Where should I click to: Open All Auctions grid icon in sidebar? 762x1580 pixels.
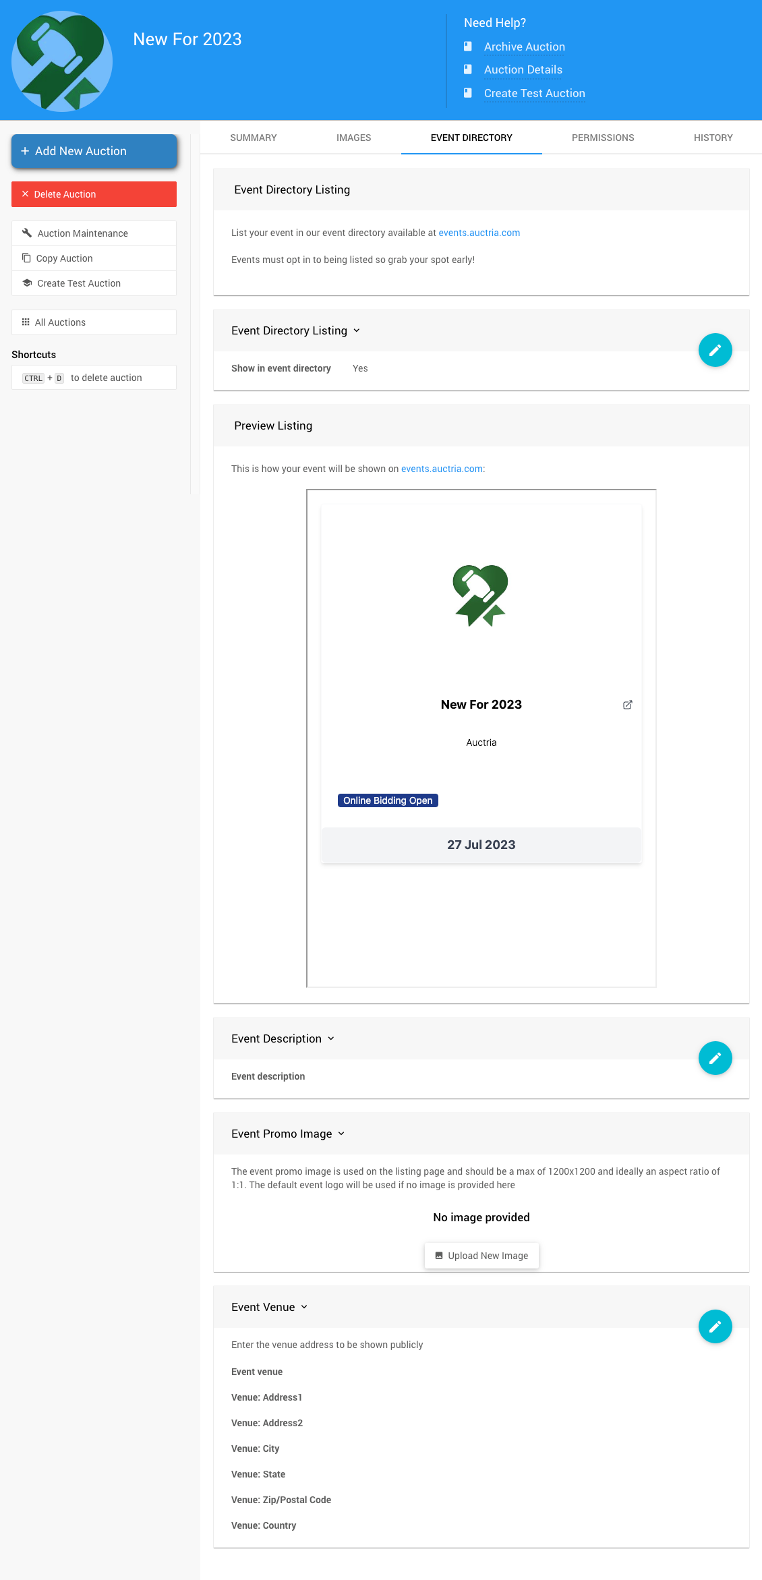pyautogui.click(x=26, y=322)
